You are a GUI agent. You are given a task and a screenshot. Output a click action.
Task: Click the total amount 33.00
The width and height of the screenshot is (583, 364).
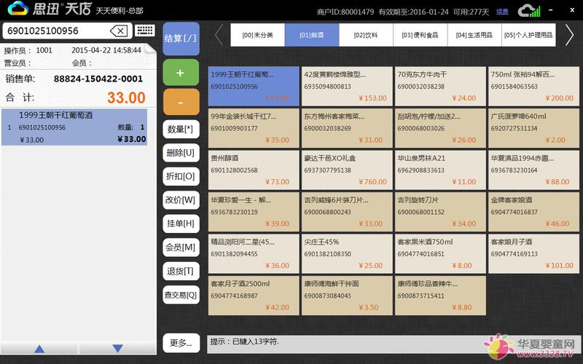[x=126, y=98]
